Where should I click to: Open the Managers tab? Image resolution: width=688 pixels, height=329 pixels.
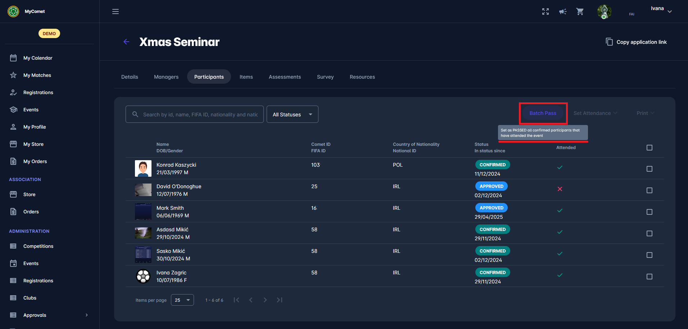pos(166,77)
